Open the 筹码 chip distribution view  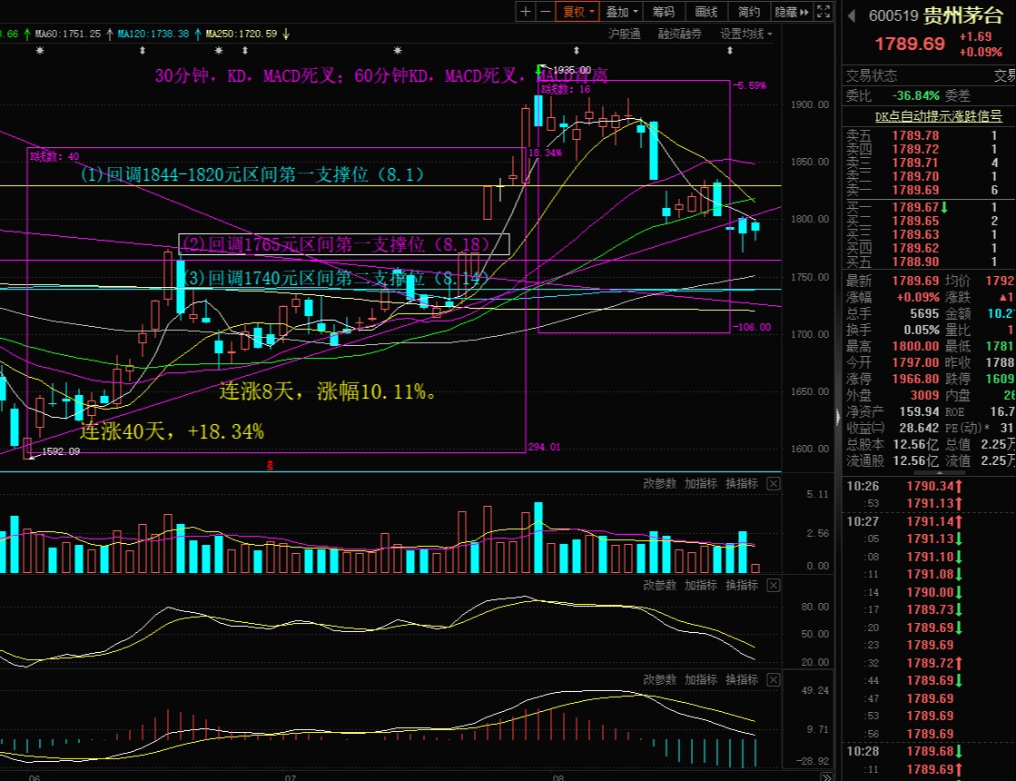663,12
